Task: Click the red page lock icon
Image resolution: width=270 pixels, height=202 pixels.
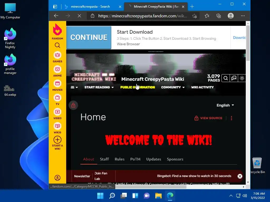Action: click(73, 105)
